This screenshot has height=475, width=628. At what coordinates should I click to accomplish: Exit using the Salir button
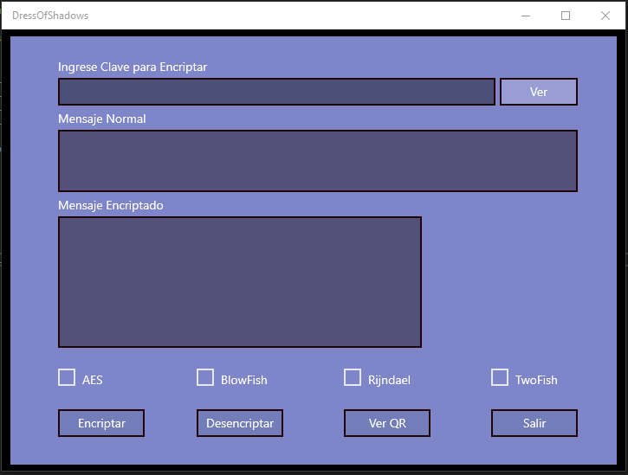coord(534,423)
